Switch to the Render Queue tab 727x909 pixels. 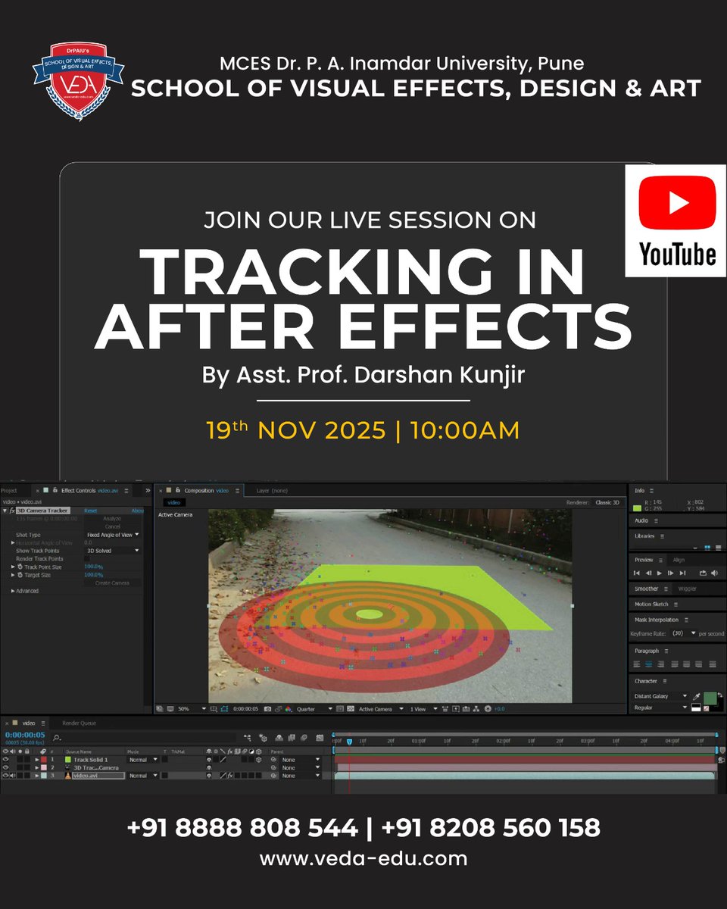pyautogui.click(x=79, y=723)
